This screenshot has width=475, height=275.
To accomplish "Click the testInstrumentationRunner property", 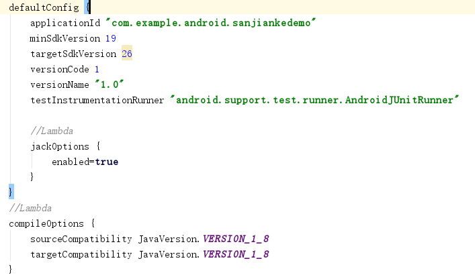I will pyautogui.click(x=97, y=100).
